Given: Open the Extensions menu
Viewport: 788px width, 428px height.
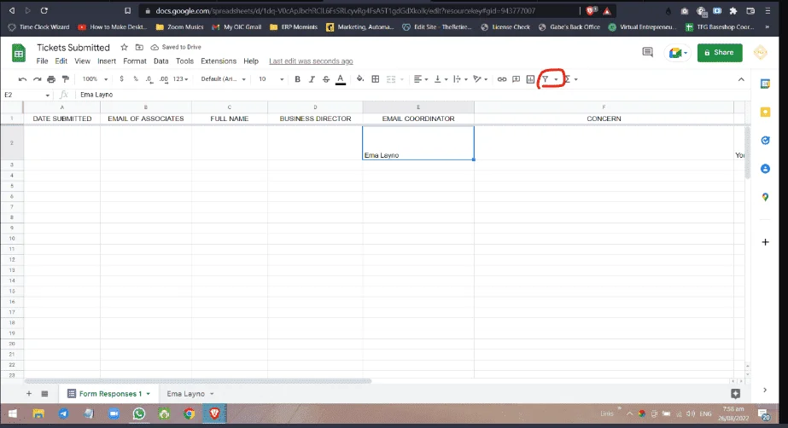Looking at the screenshot, I should tap(218, 61).
